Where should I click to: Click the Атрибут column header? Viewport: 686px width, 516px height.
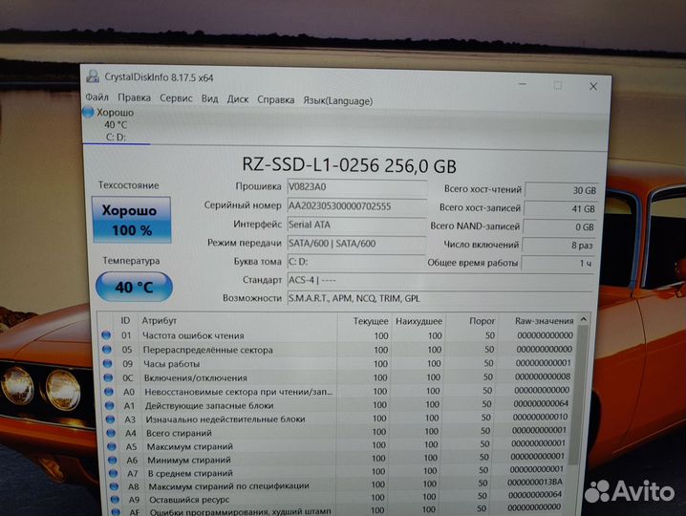159,320
